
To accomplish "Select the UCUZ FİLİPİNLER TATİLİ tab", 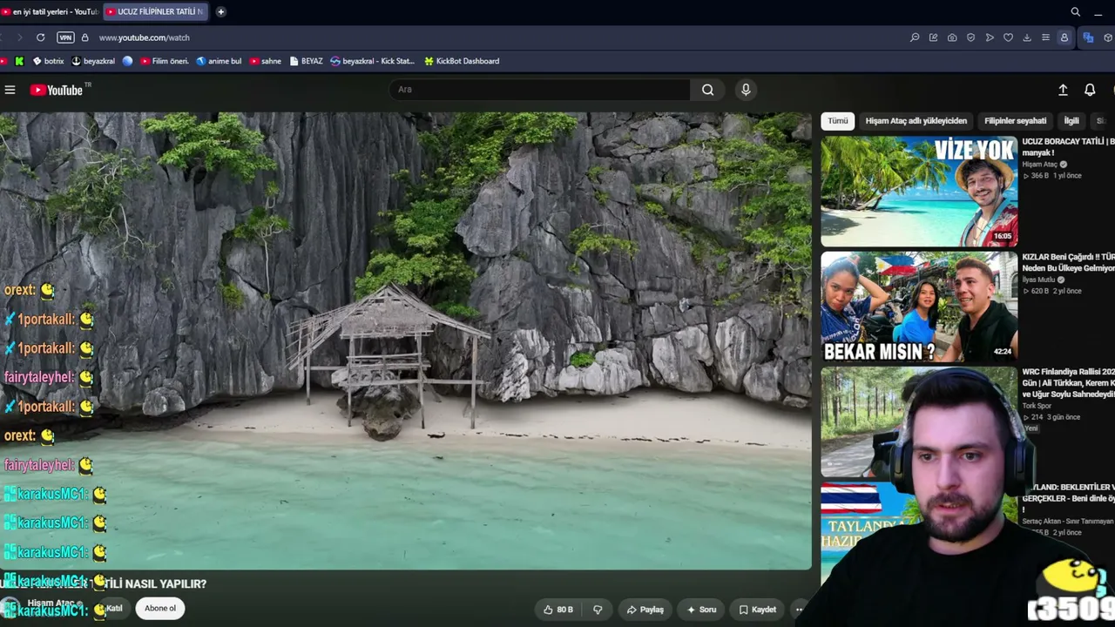I will (156, 11).
